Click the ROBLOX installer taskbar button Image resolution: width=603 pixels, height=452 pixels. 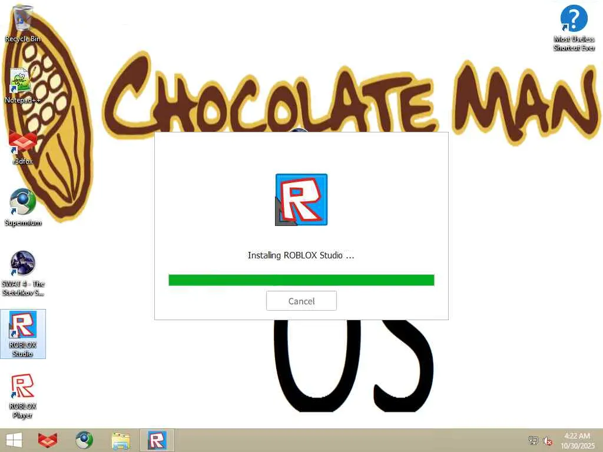[x=157, y=440]
